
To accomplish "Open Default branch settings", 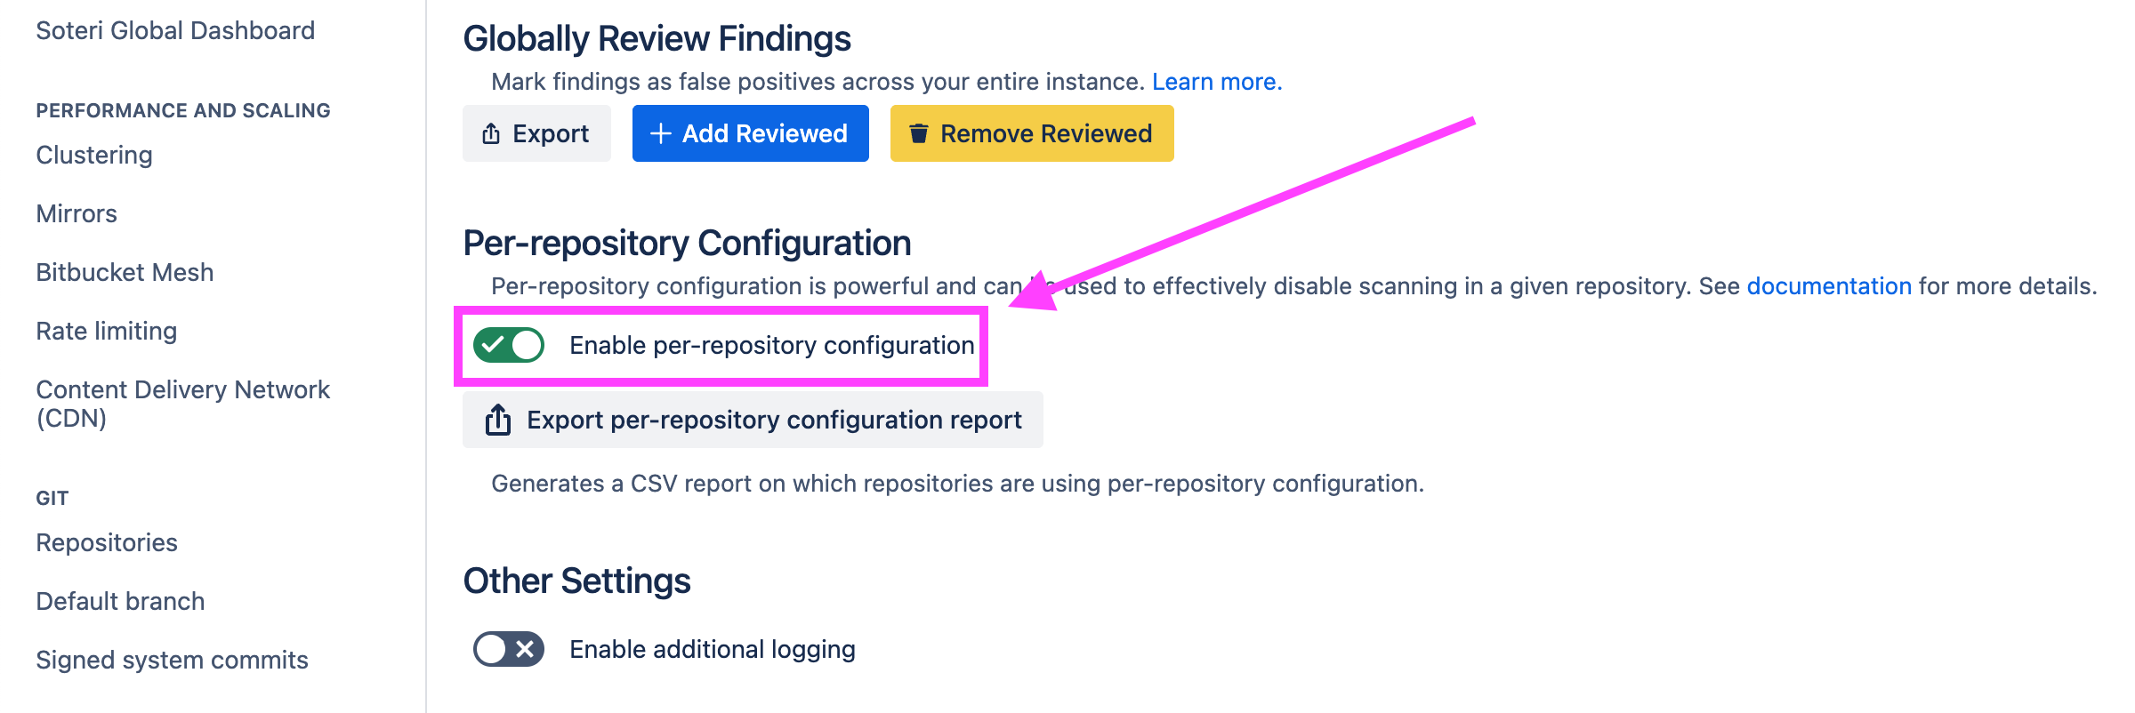I will pyautogui.click(x=120, y=601).
